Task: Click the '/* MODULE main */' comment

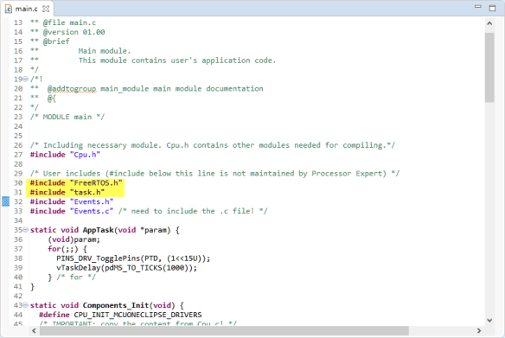Action: (x=67, y=117)
